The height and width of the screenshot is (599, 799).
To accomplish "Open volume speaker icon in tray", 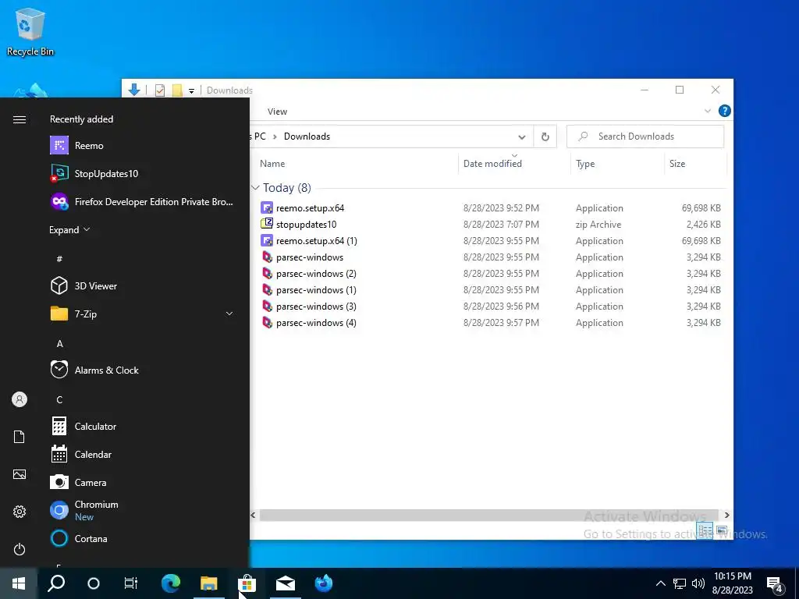I will coord(698,583).
